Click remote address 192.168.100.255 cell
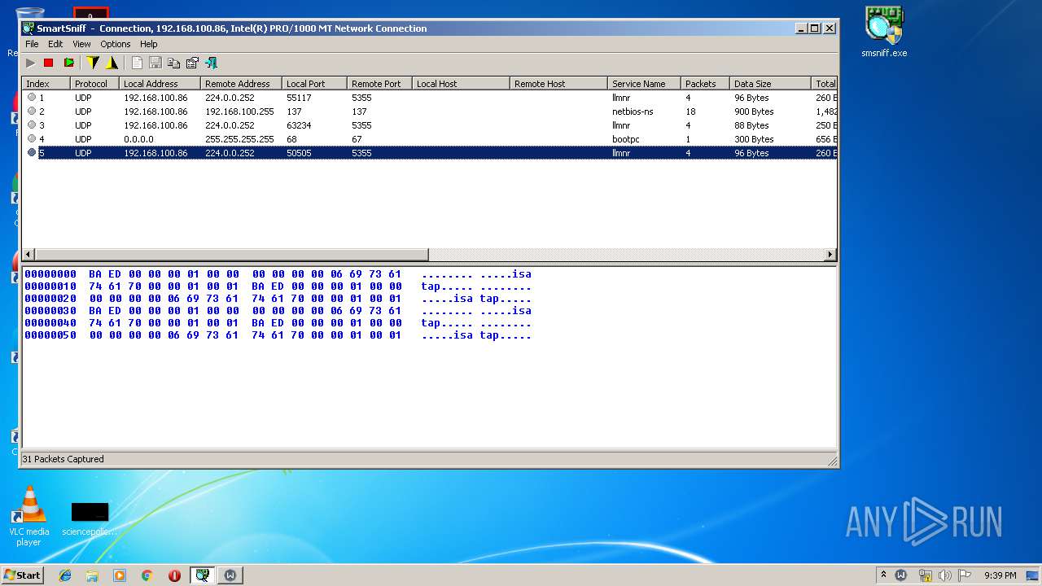The width and height of the screenshot is (1042, 586). tap(239, 112)
